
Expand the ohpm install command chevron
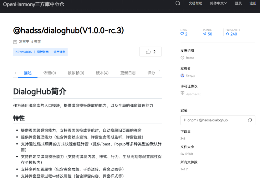[185, 120]
